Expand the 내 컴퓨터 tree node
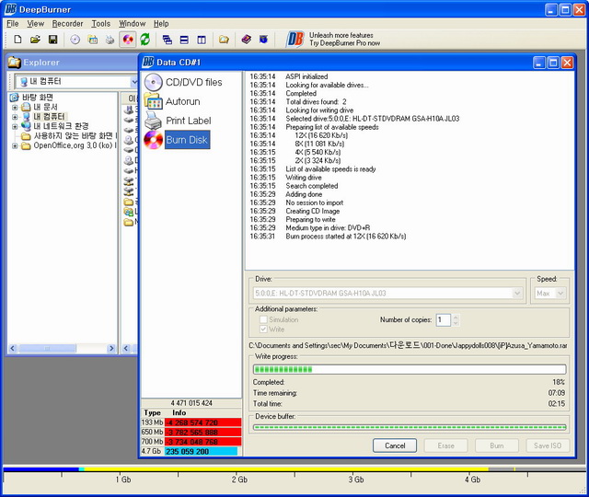Viewport: 589px width, 497px height. click(x=15, y=117)
